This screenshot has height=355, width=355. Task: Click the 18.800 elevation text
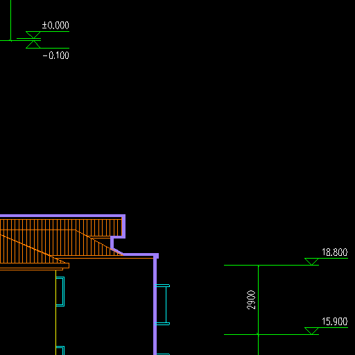[335, 252]
